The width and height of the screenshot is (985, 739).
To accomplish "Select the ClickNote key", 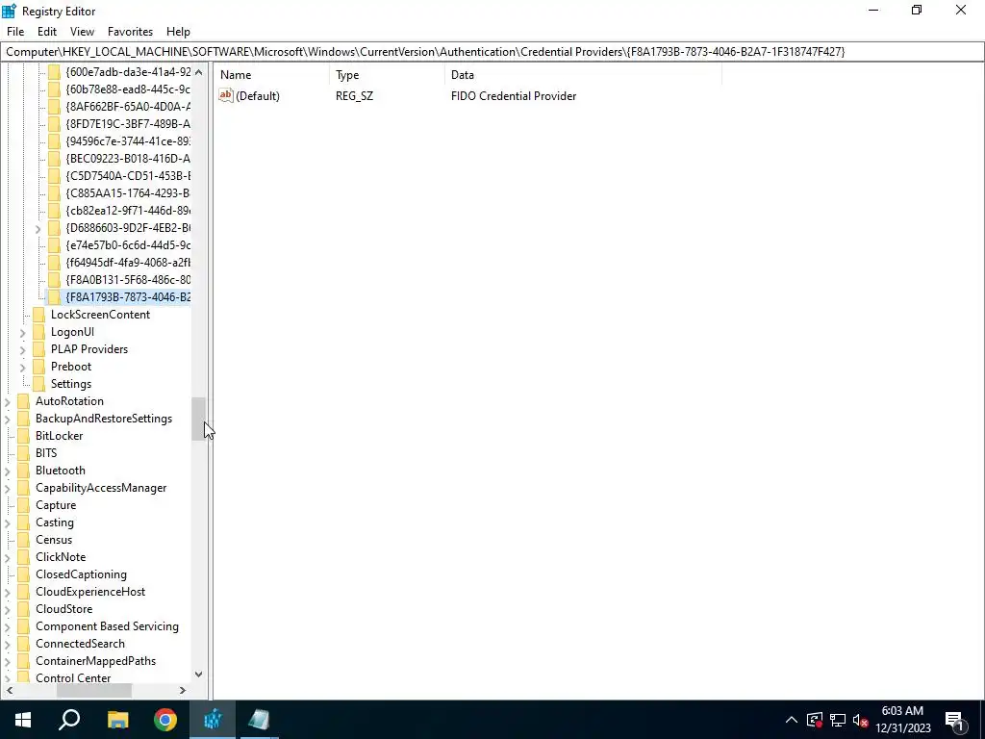I will click(61, 557).
